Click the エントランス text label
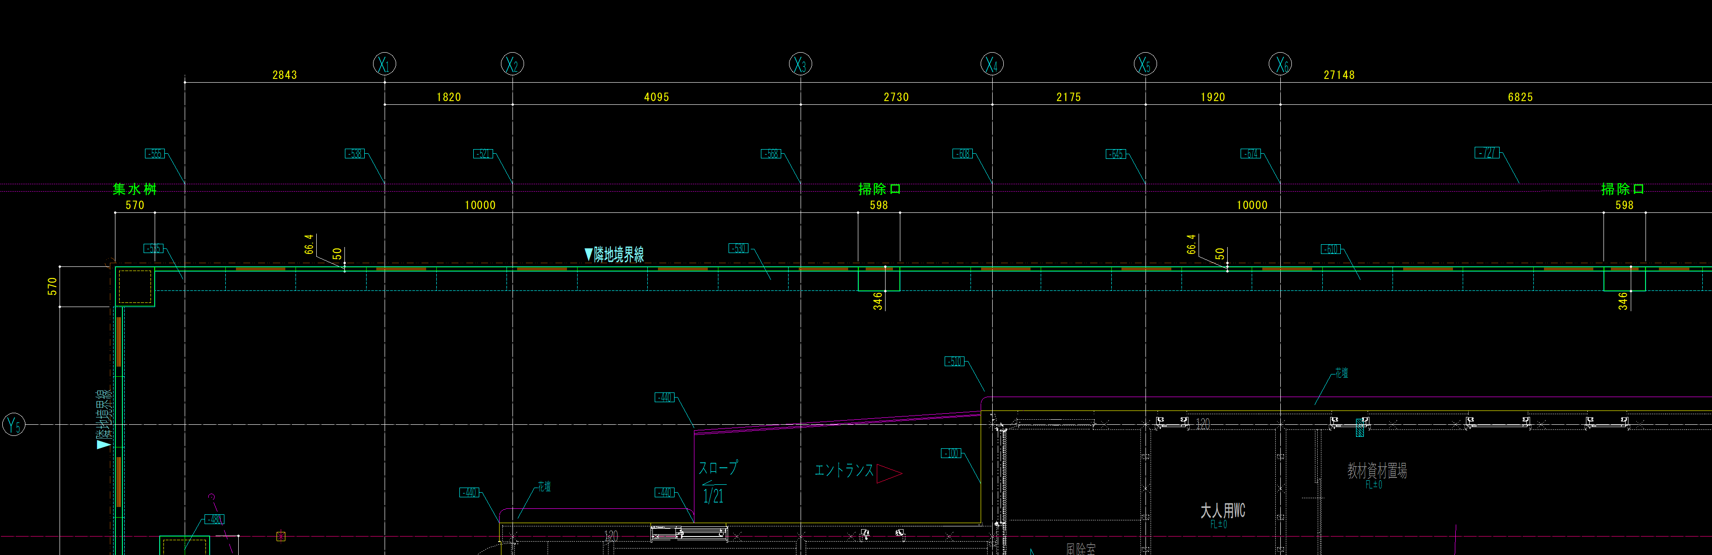 pos(844,471)
